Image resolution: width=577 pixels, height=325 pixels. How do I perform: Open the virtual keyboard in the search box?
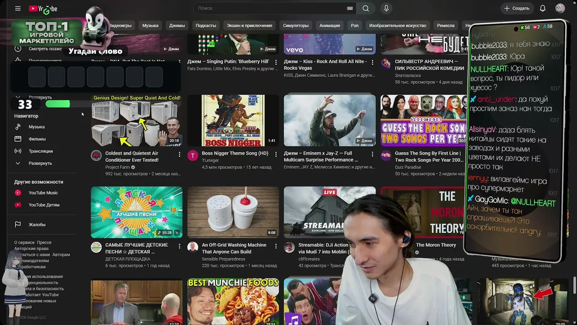coord(350,8)
